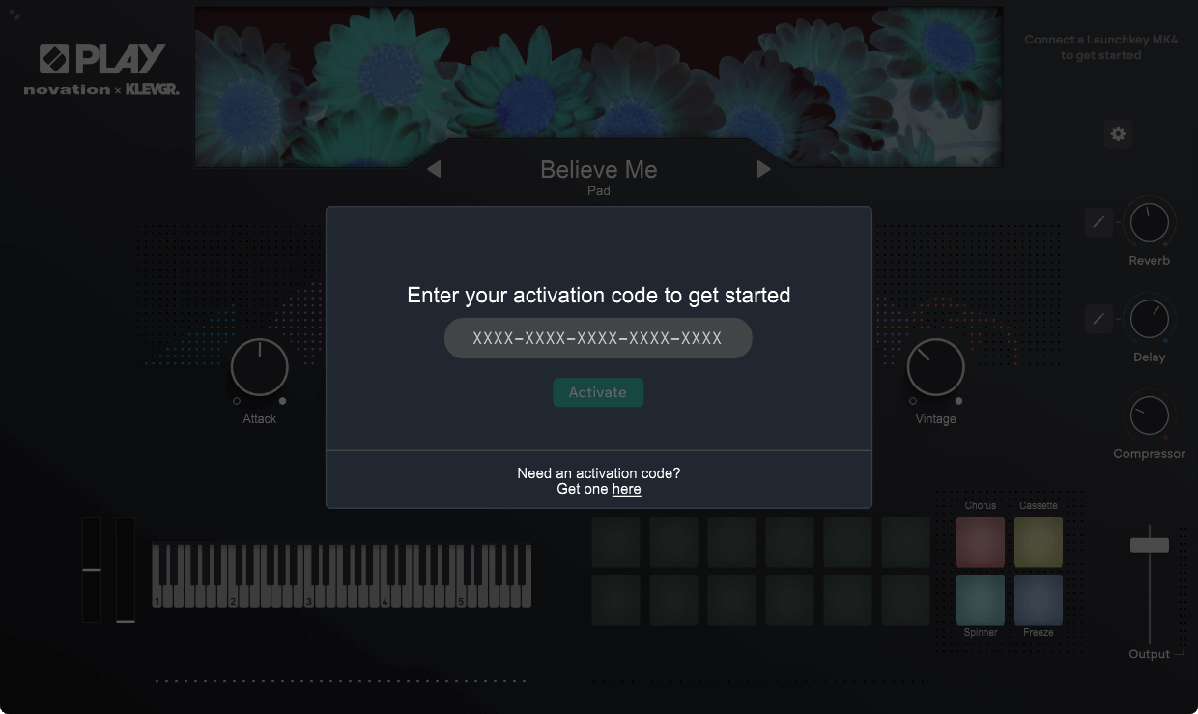Click the Novation Play logo
The height and width of the screenshot is (714, 1198).
tap(101, 70)
